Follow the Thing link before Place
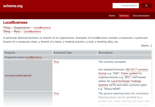 tap(7, 32)
